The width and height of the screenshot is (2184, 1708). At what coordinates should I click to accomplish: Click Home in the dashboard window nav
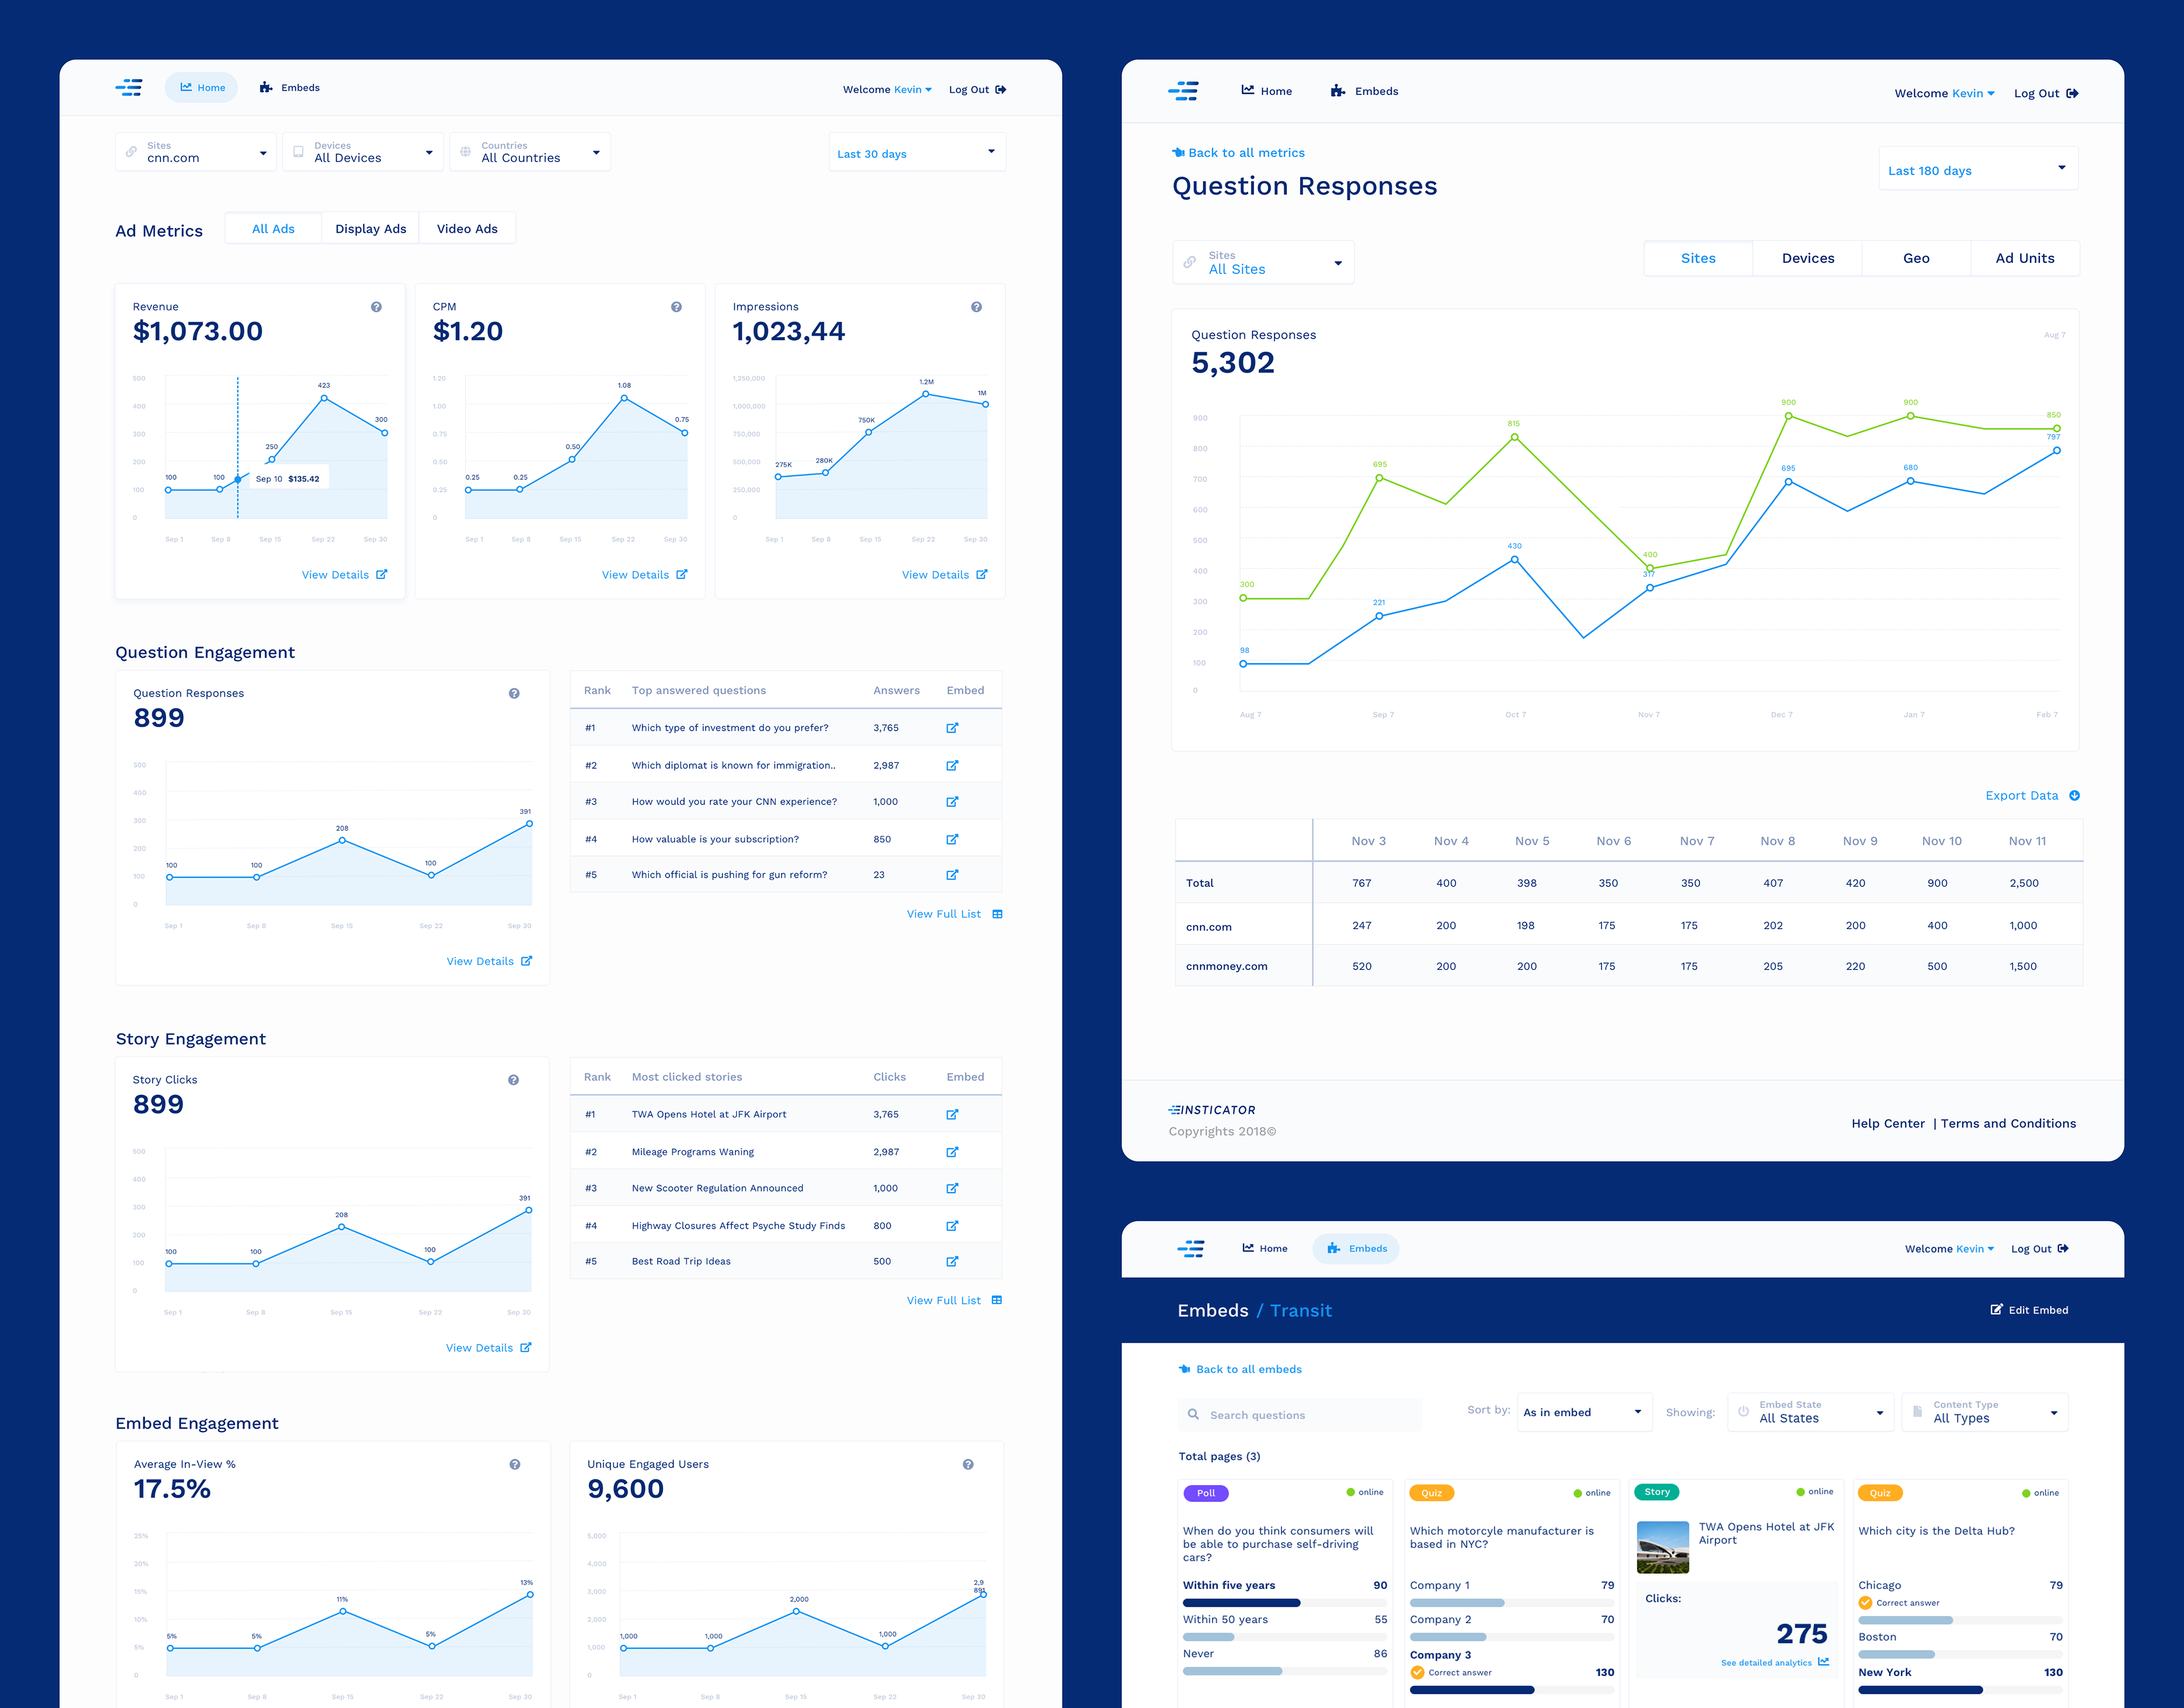coord(201,88)
